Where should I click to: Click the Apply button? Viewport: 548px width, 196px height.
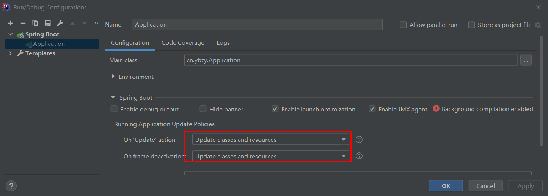tap(526, 186)
